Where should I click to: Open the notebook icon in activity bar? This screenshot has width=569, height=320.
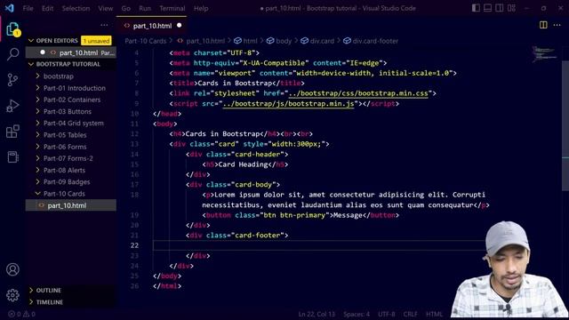click(x=12, y=157)
